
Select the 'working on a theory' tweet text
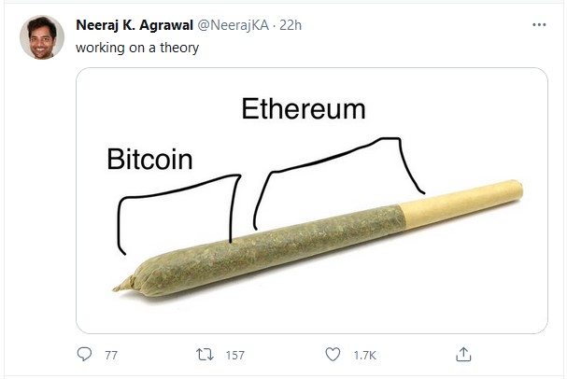click(x=137, y=48)
